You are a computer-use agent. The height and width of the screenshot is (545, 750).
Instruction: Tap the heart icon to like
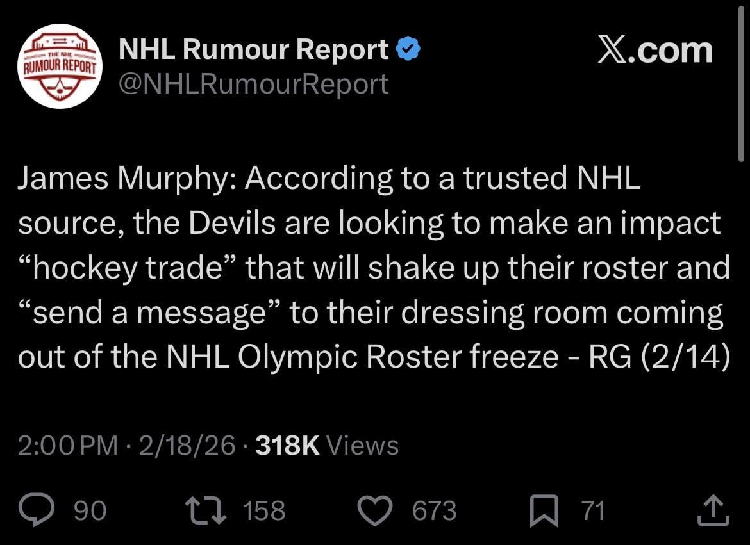tap(377, 510)
